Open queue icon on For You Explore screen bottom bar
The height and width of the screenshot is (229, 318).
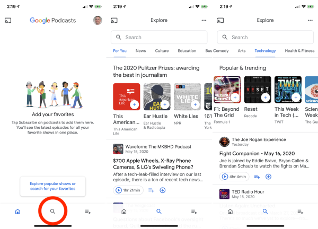pos(194,212)
